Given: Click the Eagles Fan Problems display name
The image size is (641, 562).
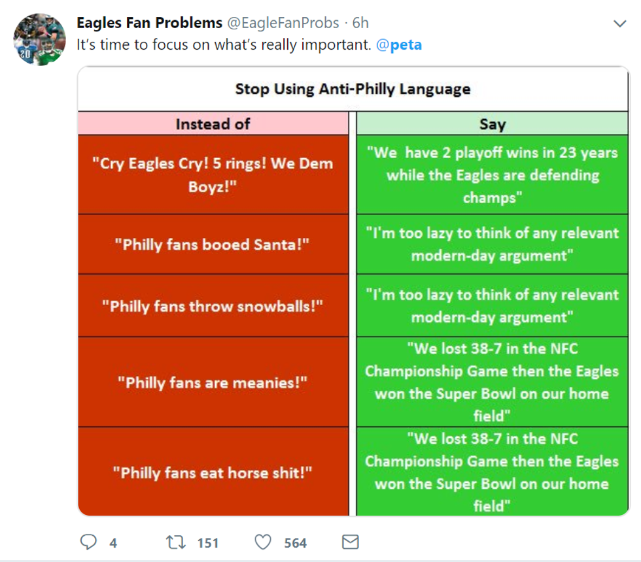Looking at the screenshot, I should pos(150,22).
